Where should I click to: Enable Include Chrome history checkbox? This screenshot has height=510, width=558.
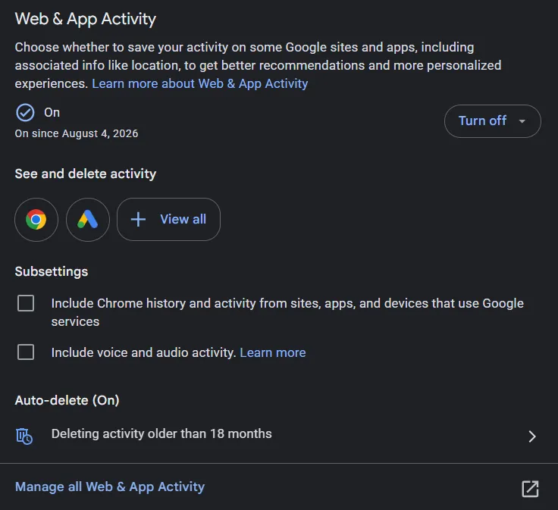tap(26, 303)
